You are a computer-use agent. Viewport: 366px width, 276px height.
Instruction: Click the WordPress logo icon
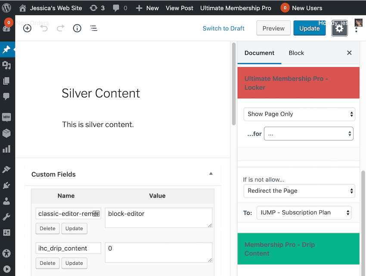[7, 8]
